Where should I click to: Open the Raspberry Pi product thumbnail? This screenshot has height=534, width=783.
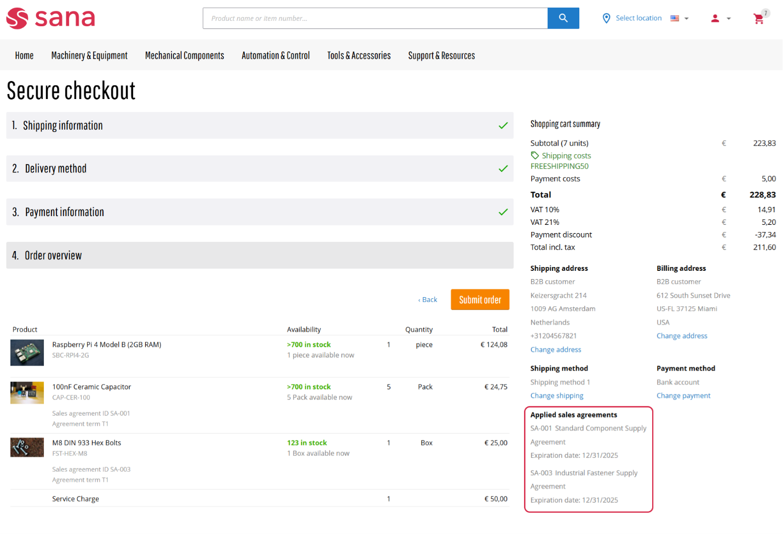tap(27, 353)
